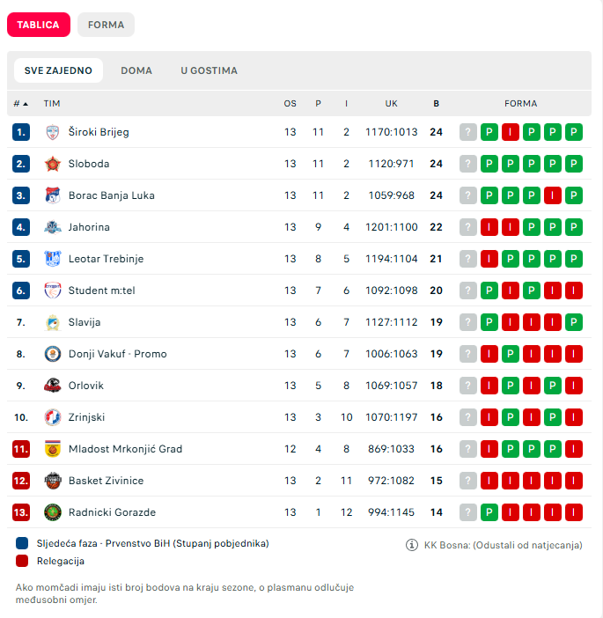The width and height of the screenshot is (603, 618).
Task: Click Slavija's latest green P form badge
Action: [x=574, y=322]
